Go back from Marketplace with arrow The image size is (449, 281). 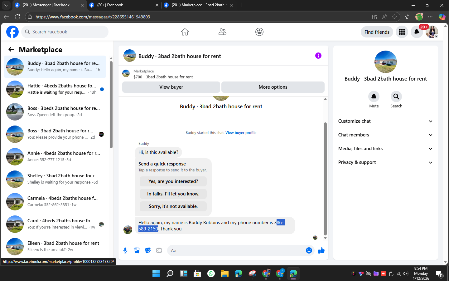(x=11, y=49)
